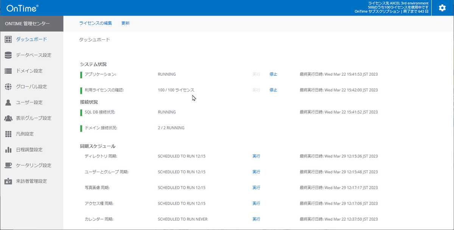Screen dimensions: 454x230
Task: Click the 表示グループ設定 group icon
Action: (x=8, y=118)
